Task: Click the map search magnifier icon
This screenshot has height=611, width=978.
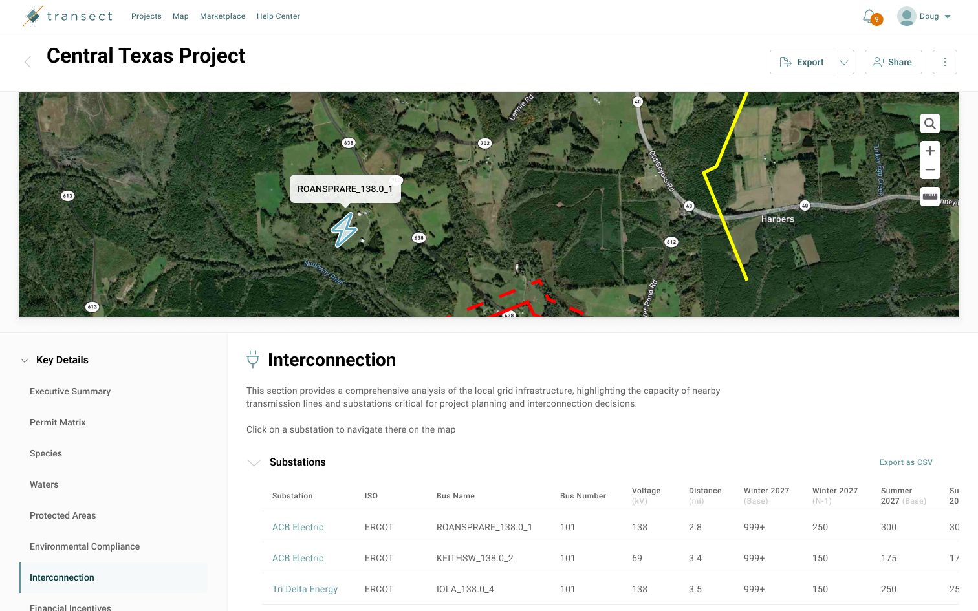Action: click(x=929, y=123)
